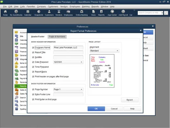
Task: Open Snapshots from the toolbar
Action: coord(39,13)
